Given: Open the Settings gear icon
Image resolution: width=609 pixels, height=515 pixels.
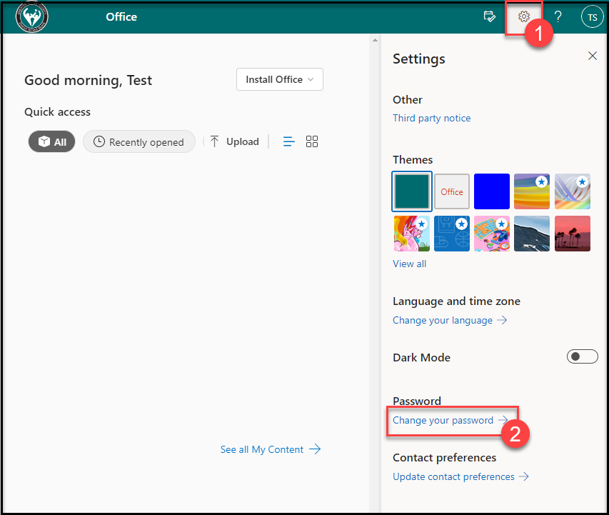Looking at the screenshot, I should coord(523,16).
